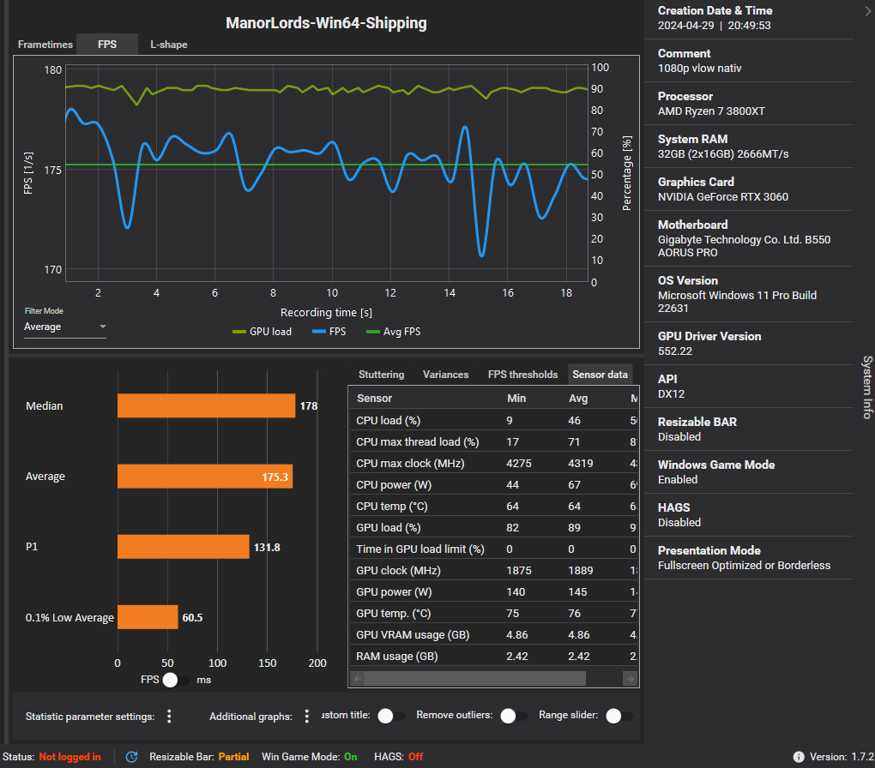
Task: Click the Sensor column header
Action: coord(374,399)
